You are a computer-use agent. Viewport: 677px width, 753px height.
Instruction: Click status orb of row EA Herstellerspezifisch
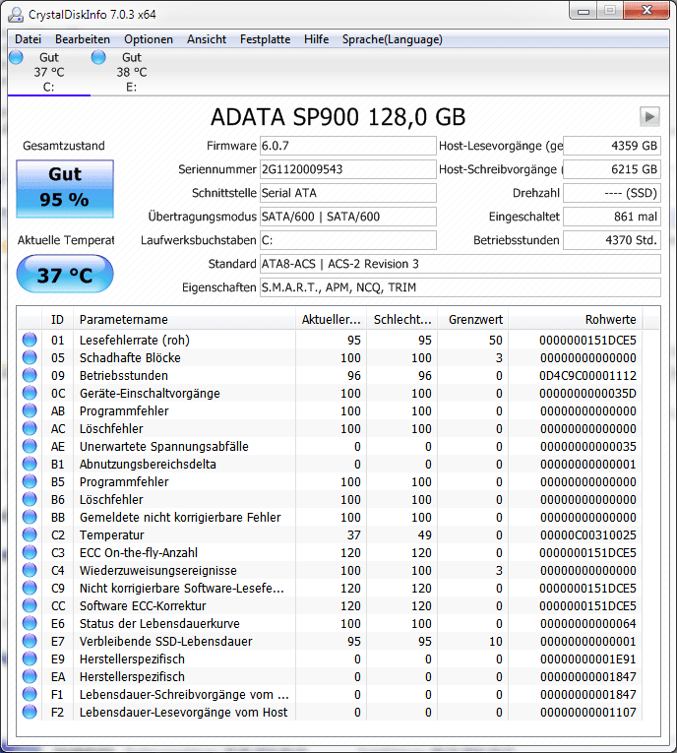(30, 676)
